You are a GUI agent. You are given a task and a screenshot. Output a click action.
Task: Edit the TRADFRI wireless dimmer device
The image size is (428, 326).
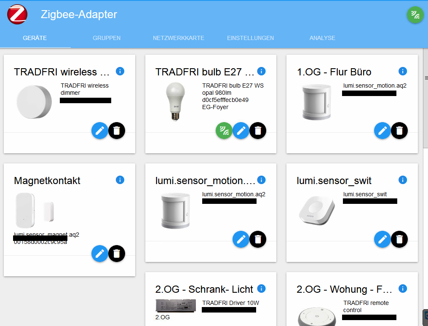click(100, 131)
